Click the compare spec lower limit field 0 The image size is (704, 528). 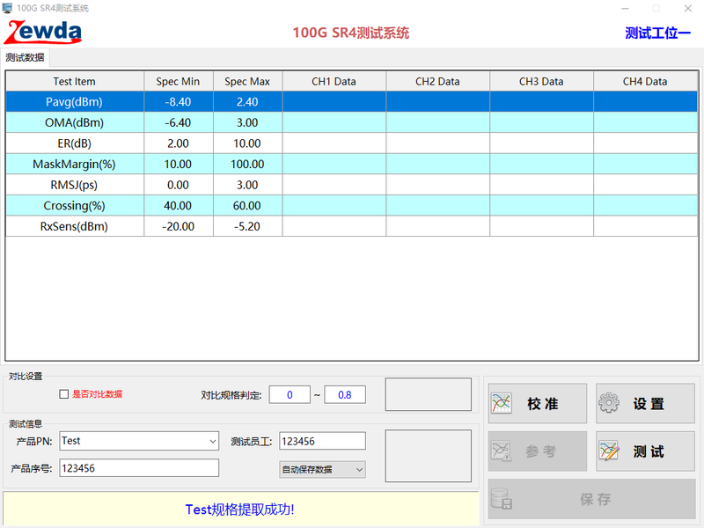point(290,394)
